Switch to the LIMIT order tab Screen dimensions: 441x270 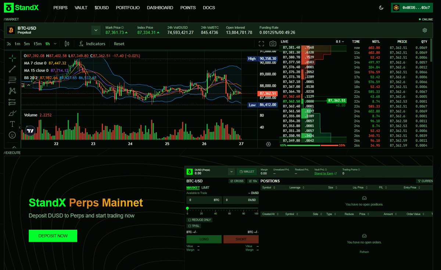point(205,188)
